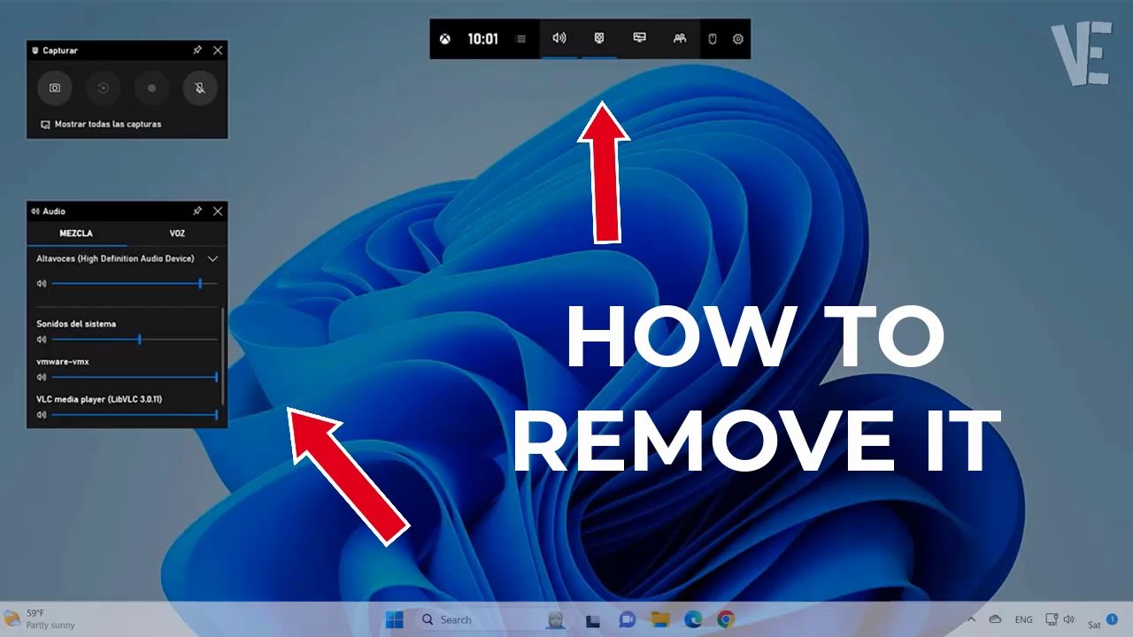Take a screenshot with the camera button
Image resolution: width=1133 pixels, height=637 pixels.
(55, 88)
